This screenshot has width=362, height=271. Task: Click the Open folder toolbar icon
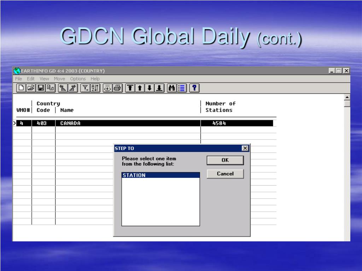pyautogui.click(x=31, y=88)
